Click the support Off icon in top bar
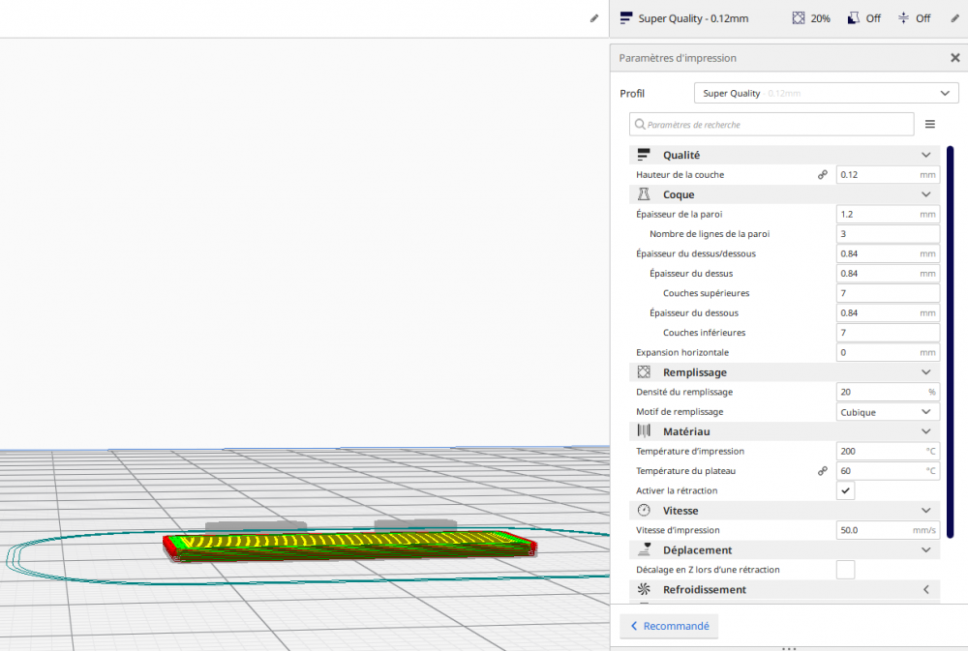Image resolution: width=968 pixels, height=651 pixels. [853, 18]
